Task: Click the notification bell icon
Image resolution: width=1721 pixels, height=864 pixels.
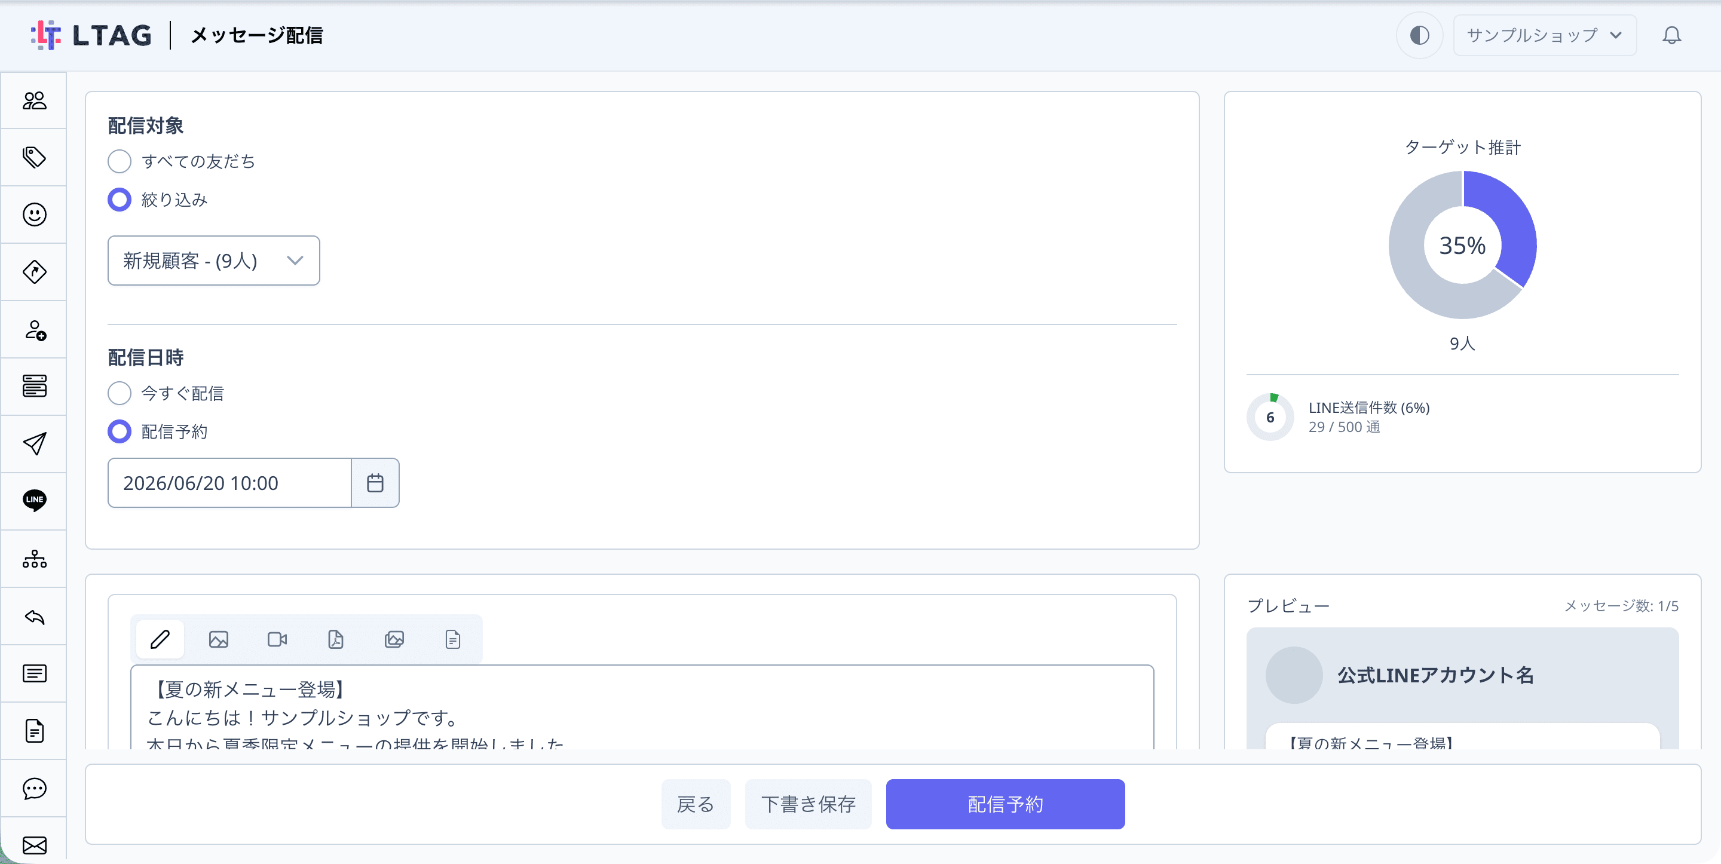Action: tap(1671, 35)
